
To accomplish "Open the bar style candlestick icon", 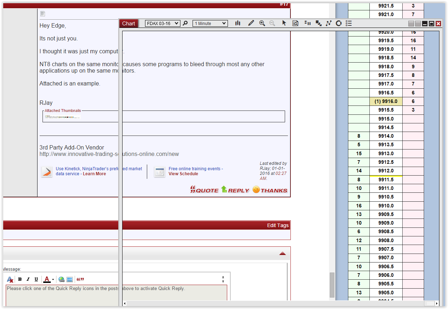I will pyautogui.click(x=238, y=23).
